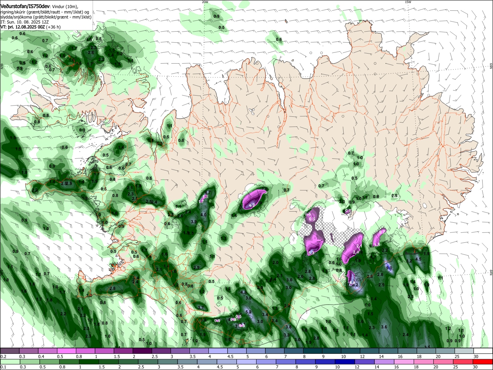Click the 4.7 precipitation value on the map
The image size is (493, 370).
point(208,192)
